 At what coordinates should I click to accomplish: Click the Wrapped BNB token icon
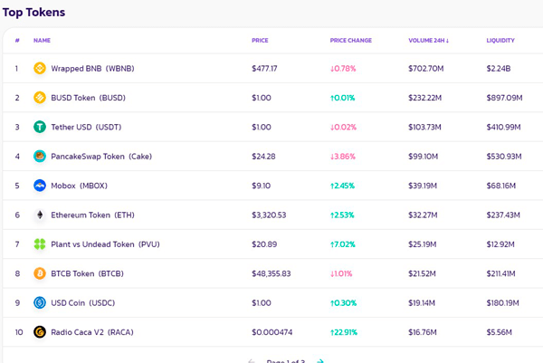coord(40,68)
